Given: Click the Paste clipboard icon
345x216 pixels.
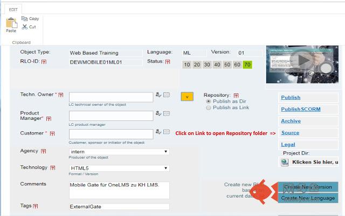Looking at the screenshot, I should click(x=11, y=23).
